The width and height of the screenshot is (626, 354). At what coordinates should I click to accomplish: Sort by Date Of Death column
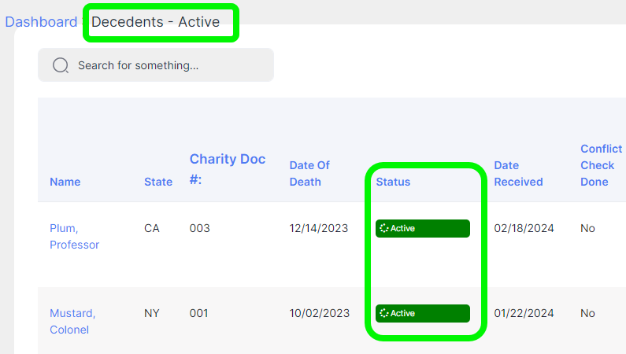click(x=309, y=173)
